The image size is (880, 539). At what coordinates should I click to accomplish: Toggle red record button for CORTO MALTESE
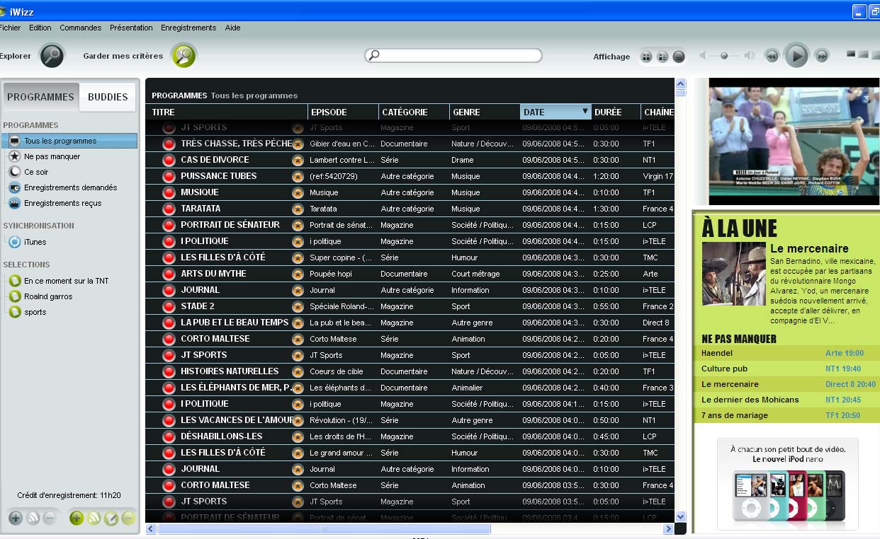tap(169, 339)
